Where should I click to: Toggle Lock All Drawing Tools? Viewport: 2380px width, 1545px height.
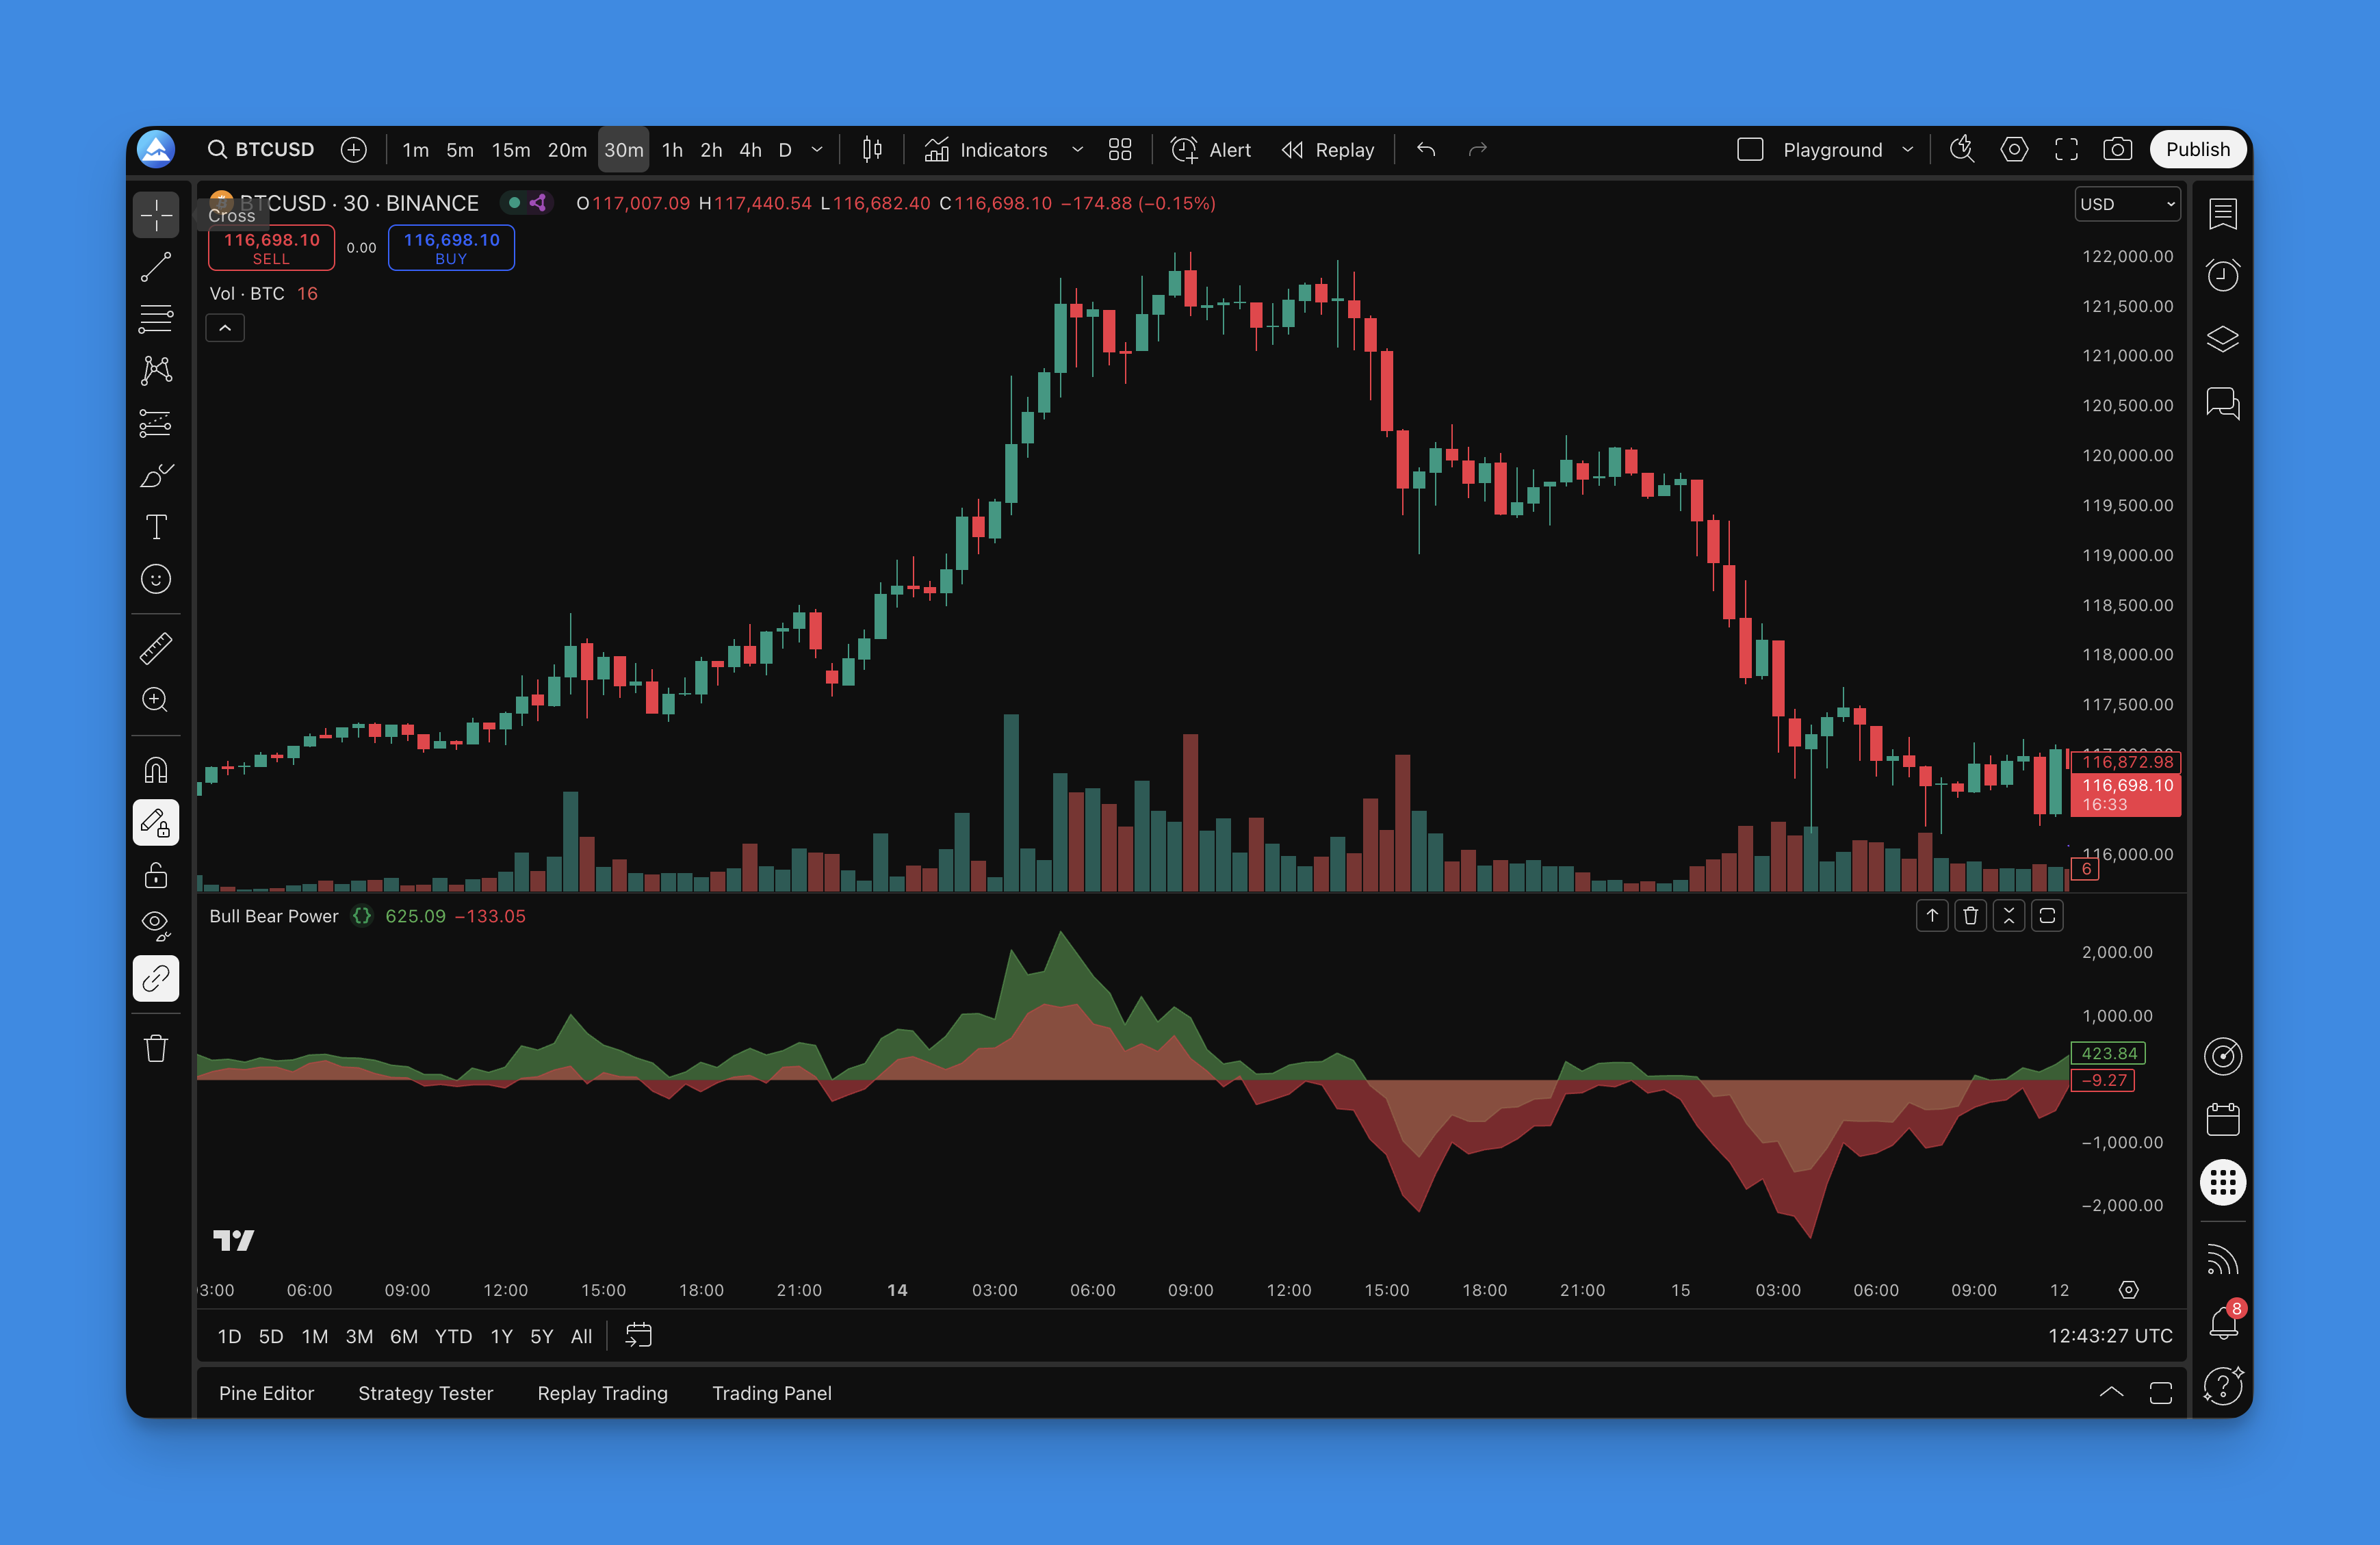156,875
